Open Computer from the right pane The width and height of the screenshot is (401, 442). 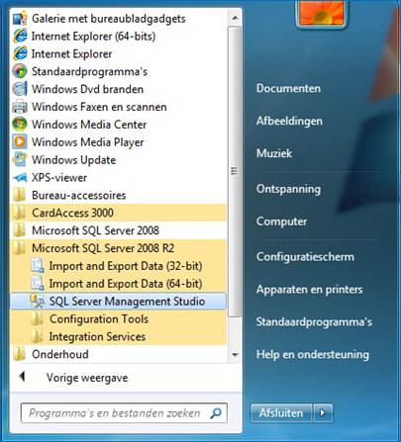click(281, 221)
